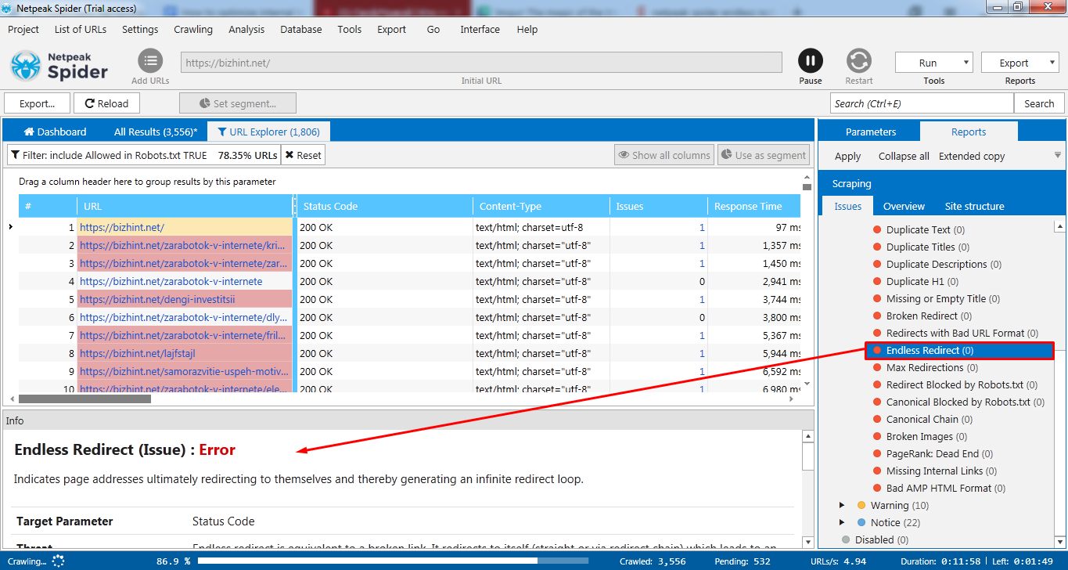
Task: Click the crawl progress bar
Action: (x=393, y=561)
